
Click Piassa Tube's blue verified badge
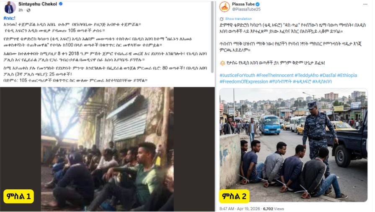click(x=258, y=4)
